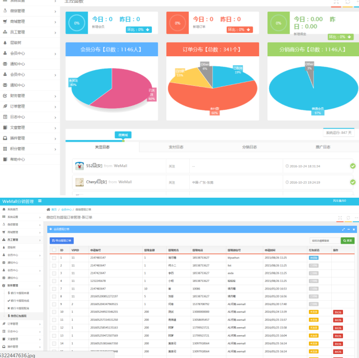
Task: Open the blue 环比 dropdown under 新增会员
Action: pos(139,30)
